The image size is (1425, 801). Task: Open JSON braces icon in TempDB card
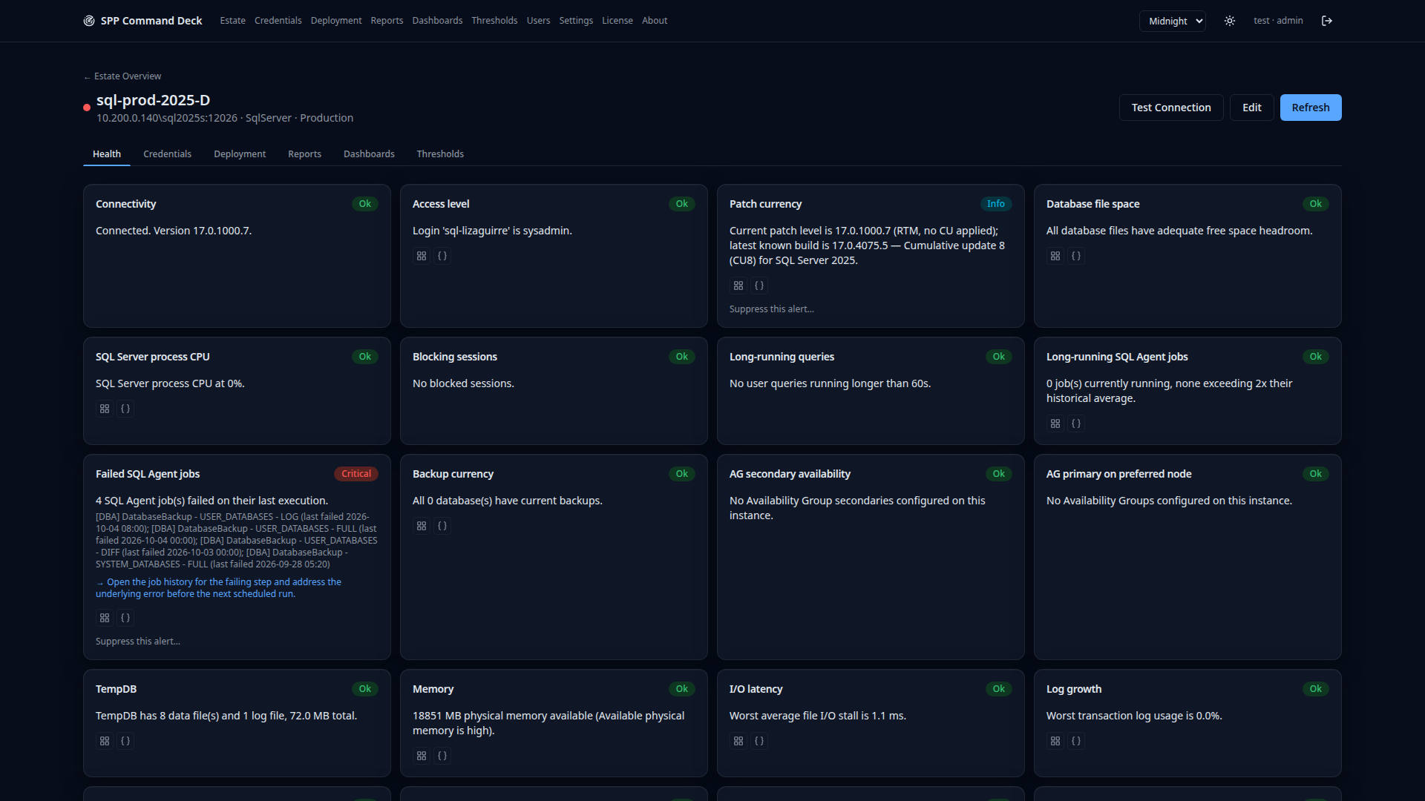[125, 741]
